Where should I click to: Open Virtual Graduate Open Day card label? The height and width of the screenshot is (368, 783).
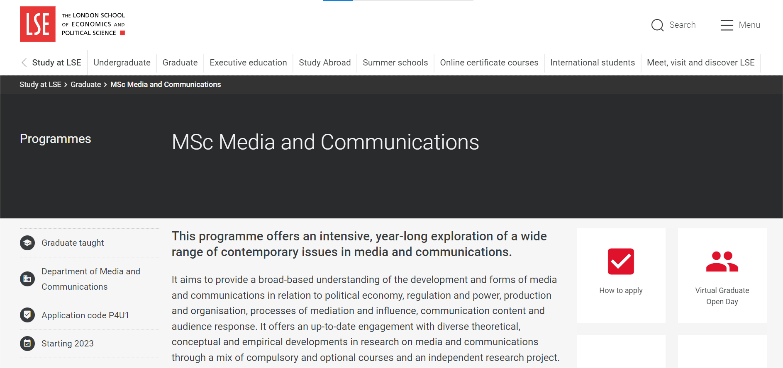tap(722, 296)
